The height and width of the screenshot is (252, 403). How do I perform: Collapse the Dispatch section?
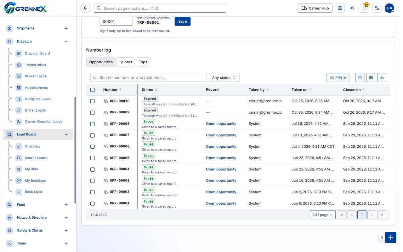[66, 41]
